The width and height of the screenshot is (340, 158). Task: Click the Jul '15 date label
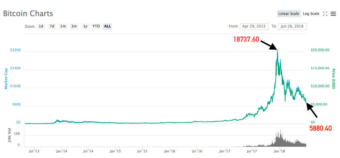click(x=142, y=151)
